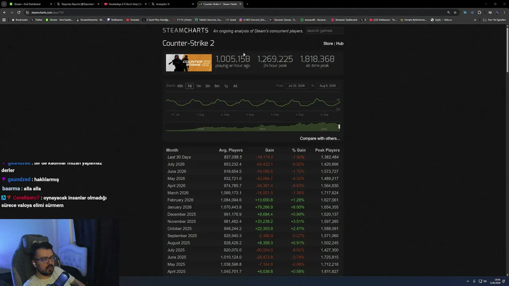Switch to the Anasayfa / X tab
The width and height of the screenshot is (509, 286).
coord(173,4)
